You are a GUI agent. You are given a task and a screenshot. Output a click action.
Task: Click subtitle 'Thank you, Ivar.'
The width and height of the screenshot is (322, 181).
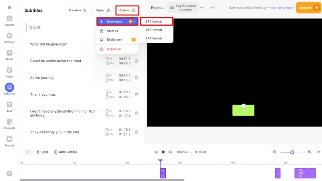[43, 95]
